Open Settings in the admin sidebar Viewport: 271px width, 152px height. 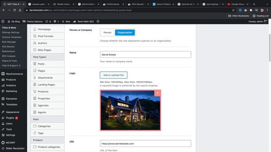pos(14,135)
